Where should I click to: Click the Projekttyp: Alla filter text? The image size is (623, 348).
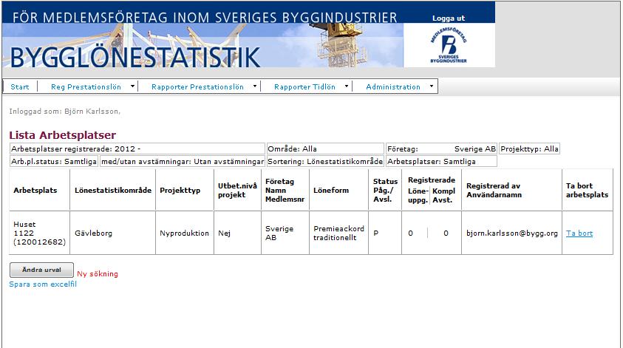(x=529, y=149)
